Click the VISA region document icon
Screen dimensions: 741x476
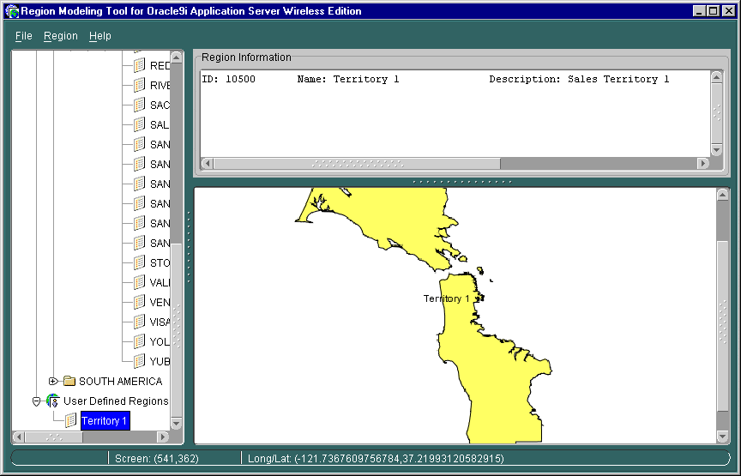pos(140,322)
